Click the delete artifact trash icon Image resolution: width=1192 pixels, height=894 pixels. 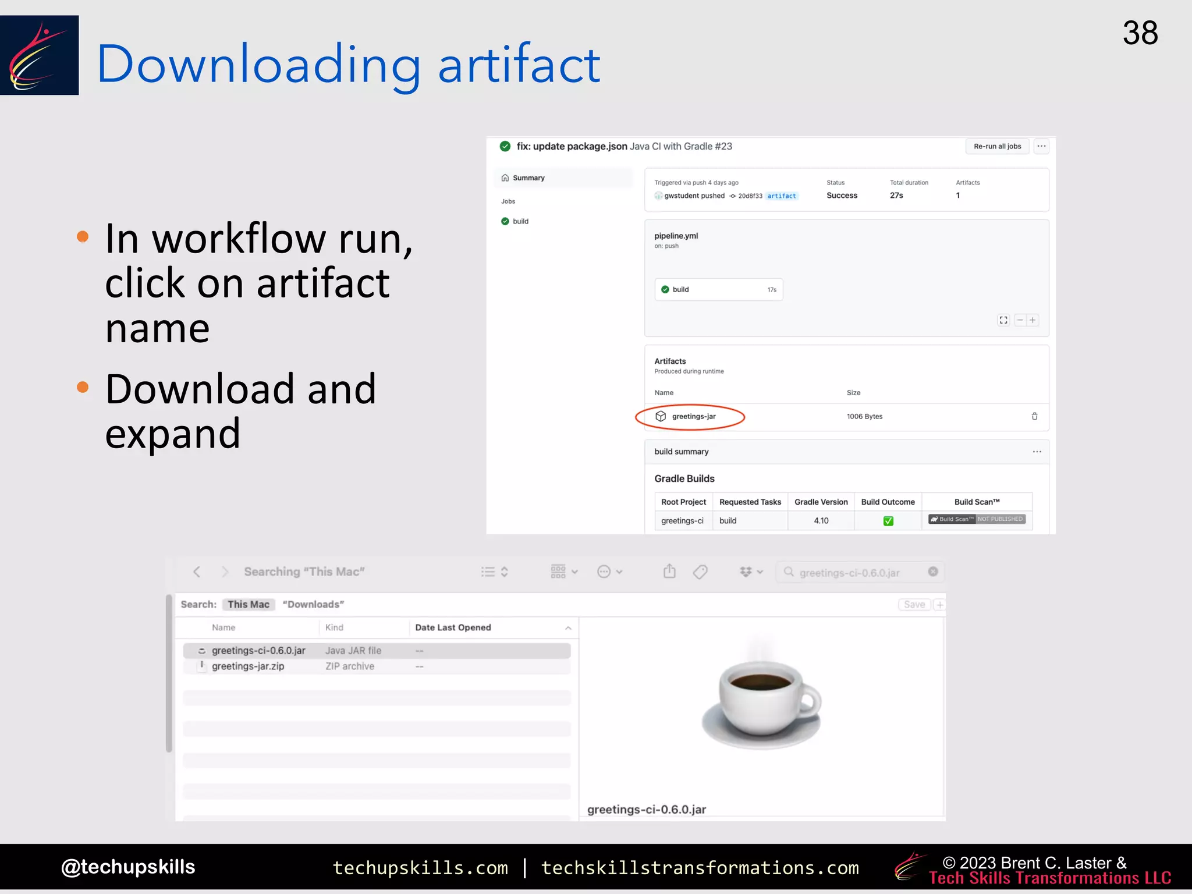click(x=1034, y=416)
